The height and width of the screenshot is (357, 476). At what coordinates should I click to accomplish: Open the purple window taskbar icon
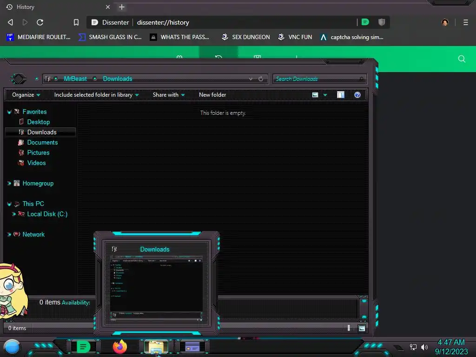(192, 347)
